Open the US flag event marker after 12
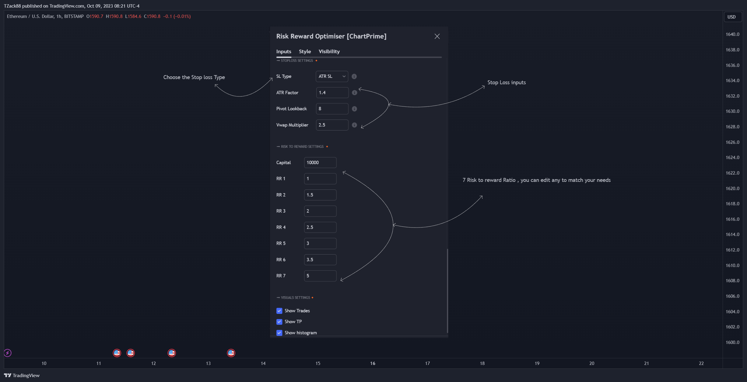 tap(172, 353)
